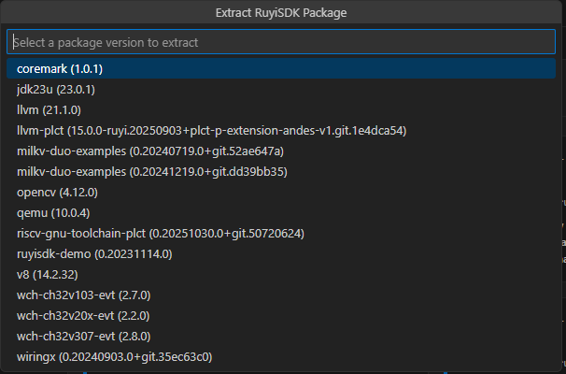Pick riscv-gnu-toolchain-plct package entry

(x=281, y=234)
